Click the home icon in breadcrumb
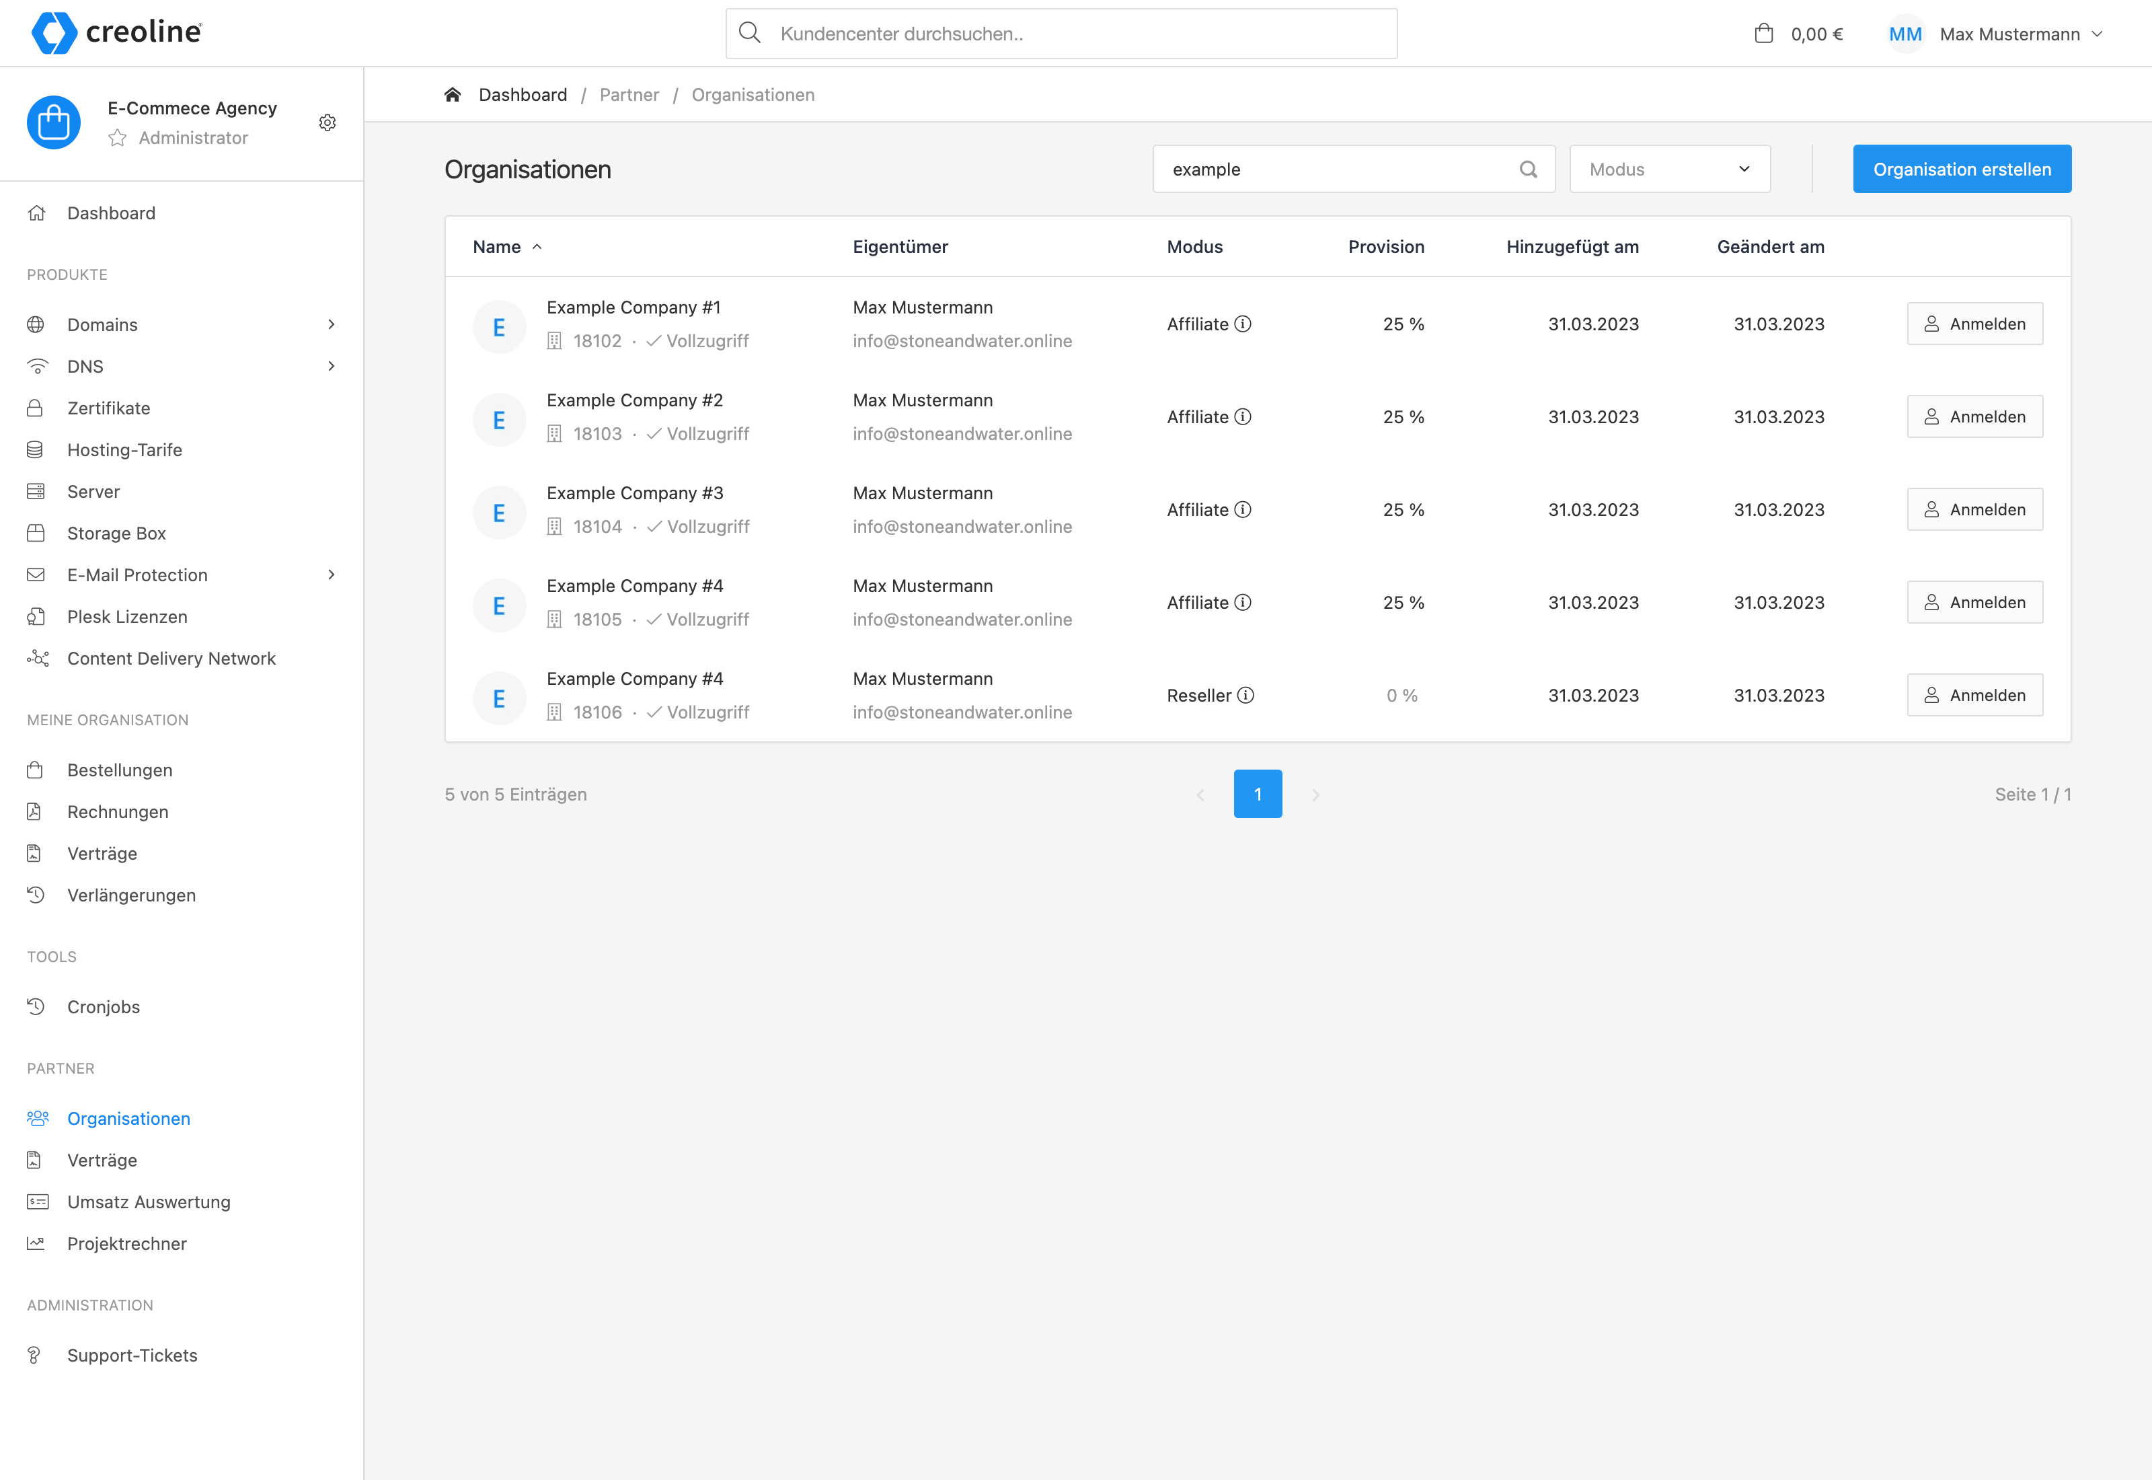This screenshot has height=1480, width=2152. pos(453,95)
